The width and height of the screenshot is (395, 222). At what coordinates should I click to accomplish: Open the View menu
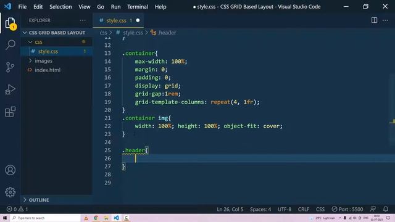click(84, 7)
